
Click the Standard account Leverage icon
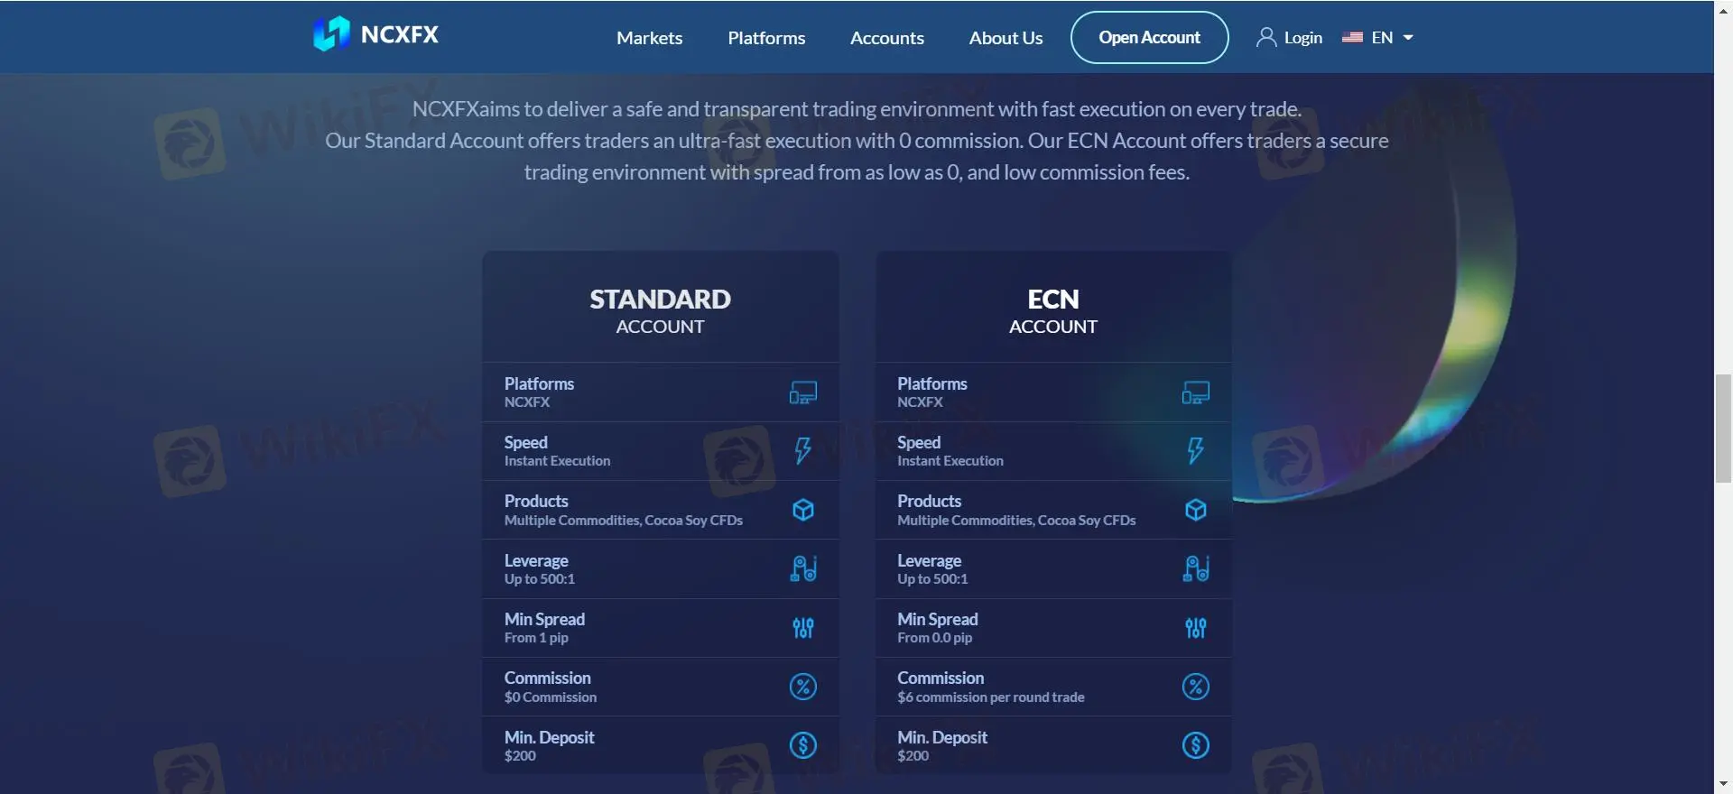802,568
